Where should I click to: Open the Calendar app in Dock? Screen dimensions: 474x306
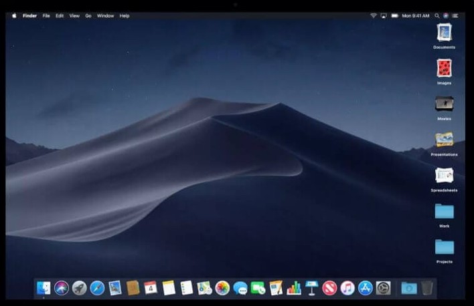151,288
